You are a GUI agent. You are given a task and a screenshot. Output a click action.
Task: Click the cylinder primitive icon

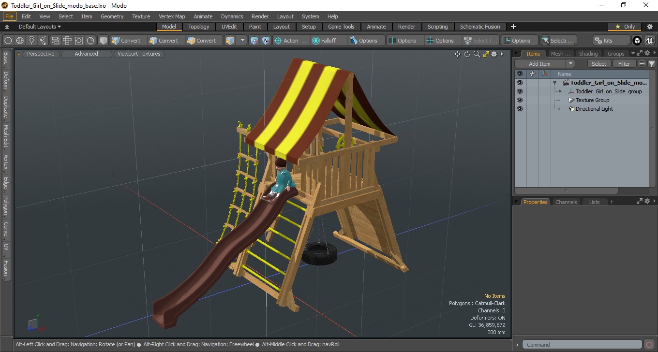pos(67,41)
